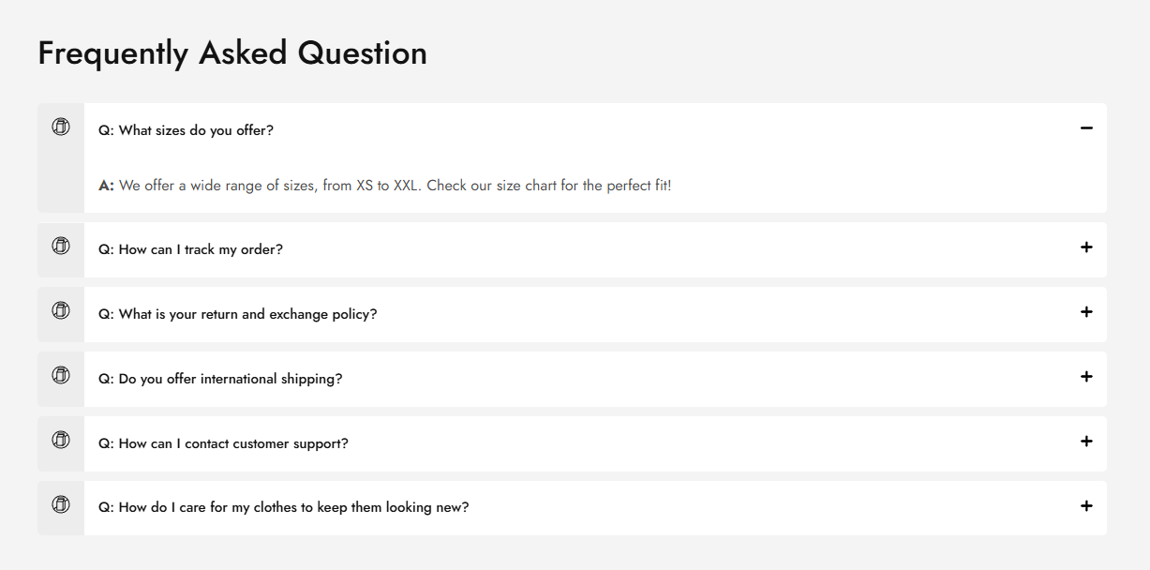Screen dimensions: 1150x570
Task: Expand "How can I track my order?"
Action: [1086, 247]
